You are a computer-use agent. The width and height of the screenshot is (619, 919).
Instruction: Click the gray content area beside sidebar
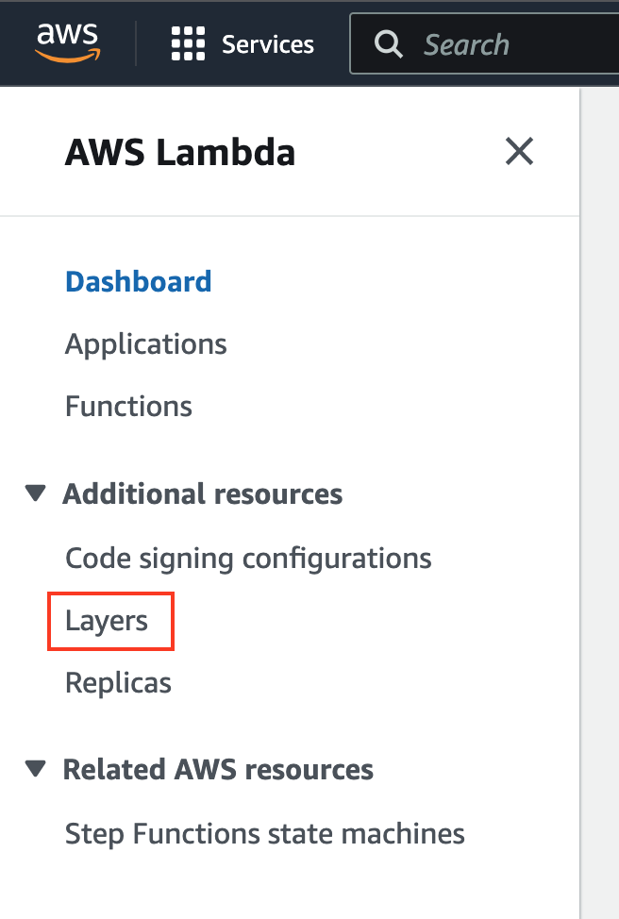click(x=600, y=503)
